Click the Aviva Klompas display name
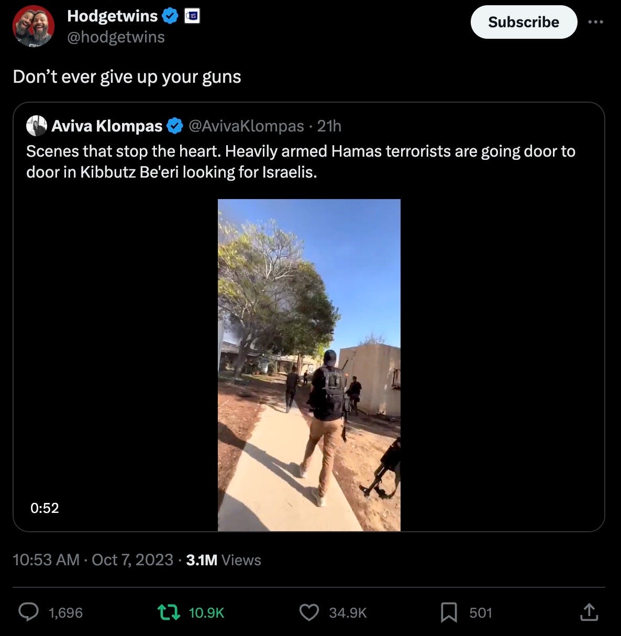The image size is (621, 636). tap(107, 126)
